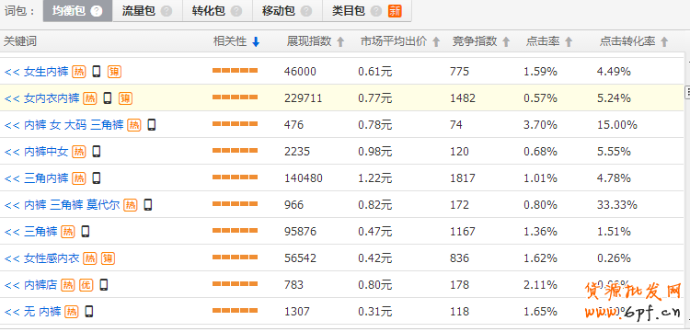Sort by 点击转化率 column arrow
Viewport: 690px width, 332px height.
(664, 41)
